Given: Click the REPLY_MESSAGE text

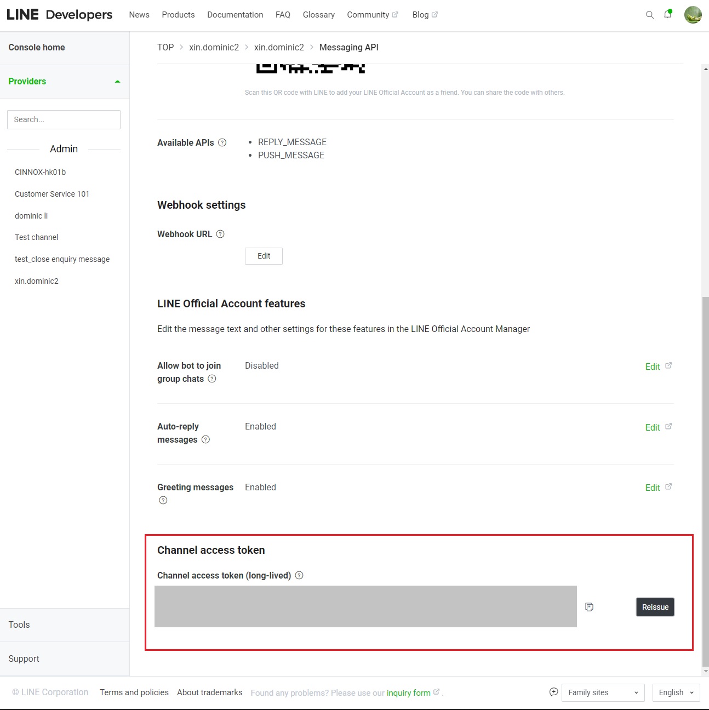Looking at the screenshot, I should 292,142.
